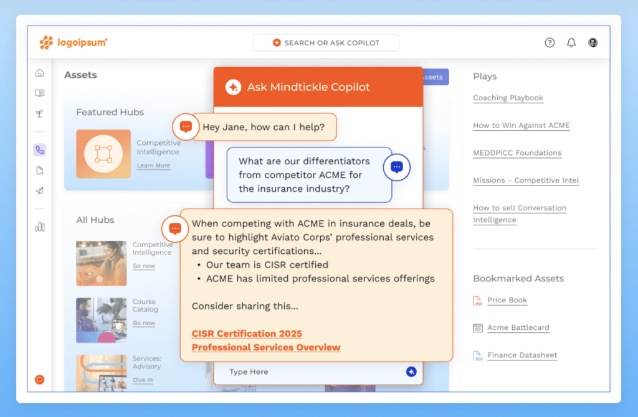Open How to sell Conversation Intelligence
The image size is (638, 417).
click(x=520, y=213)
